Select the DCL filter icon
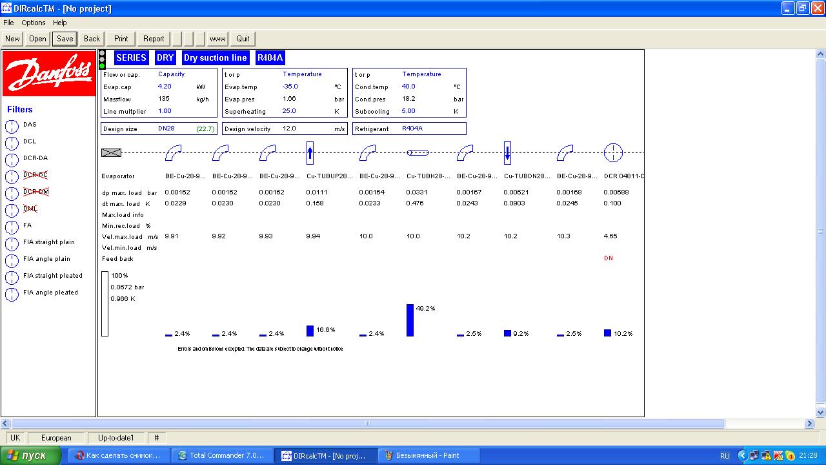The image size is (826, 465). (12, 142)
